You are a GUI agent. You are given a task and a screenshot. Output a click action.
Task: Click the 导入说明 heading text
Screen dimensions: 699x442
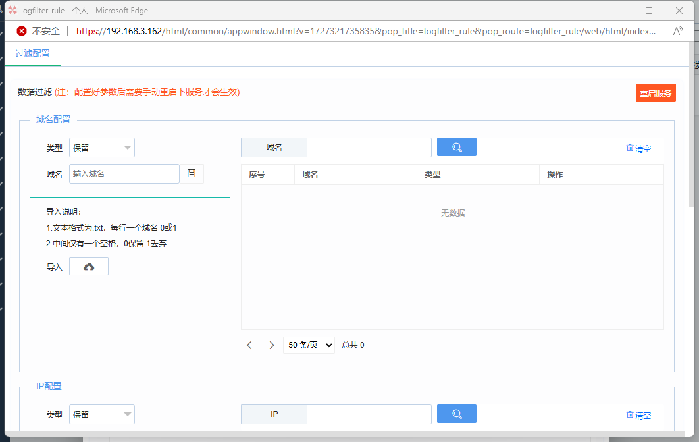pos(64,212)
